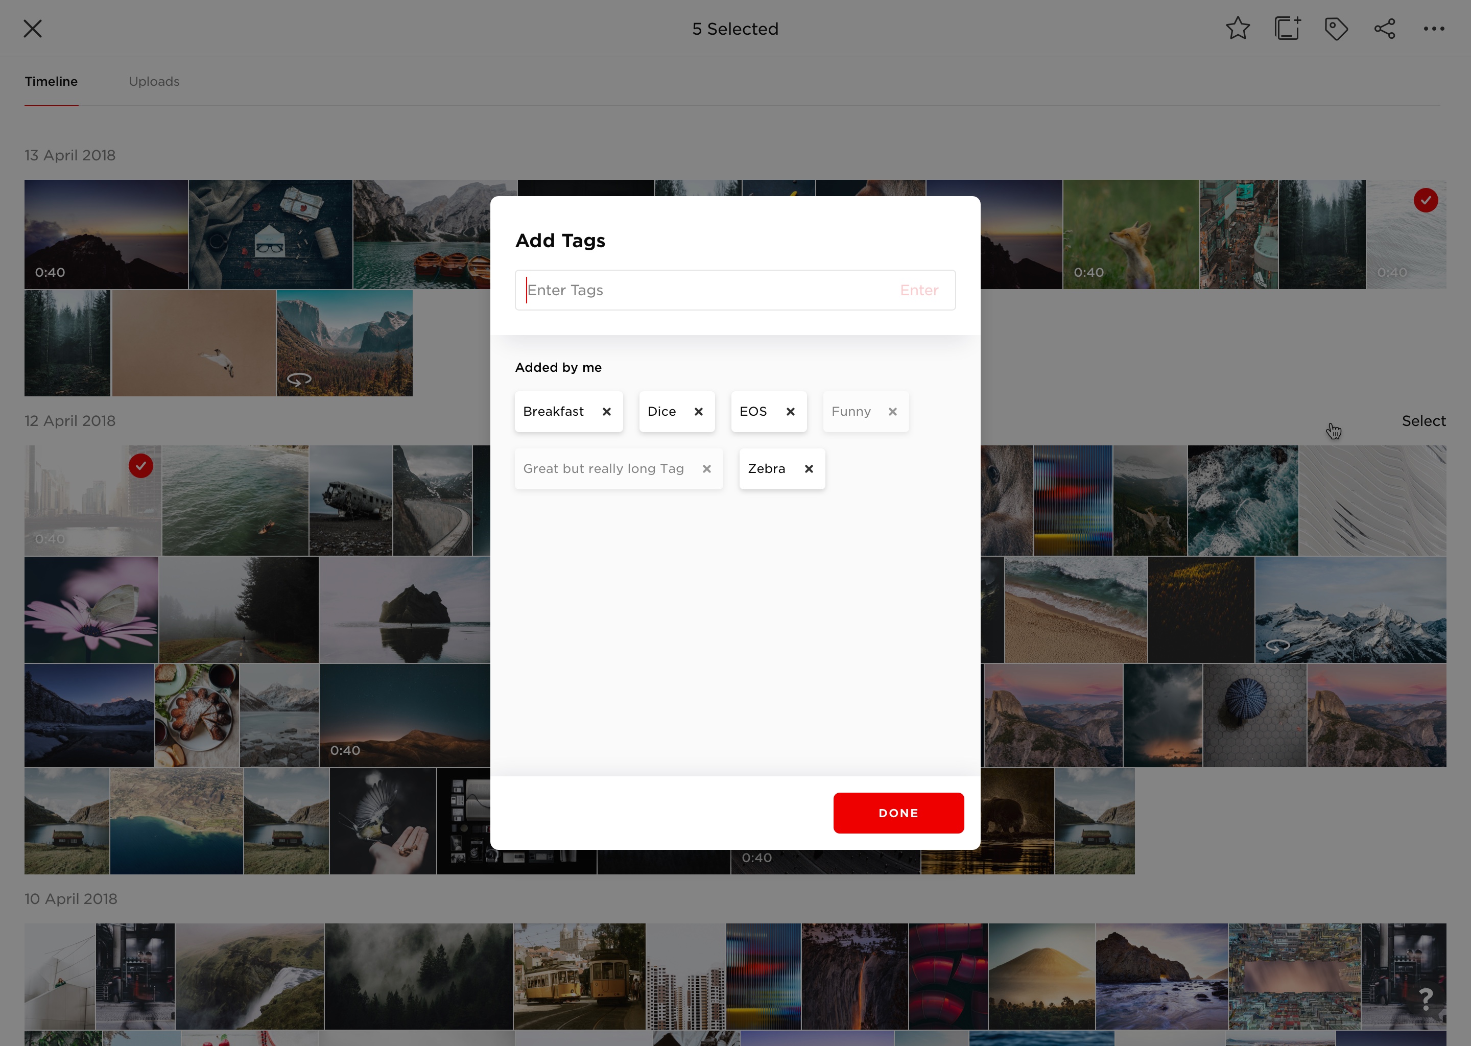Screen dimensions: 1471x1046
Task: Switch to the Uploads tab
Action: 154,81
